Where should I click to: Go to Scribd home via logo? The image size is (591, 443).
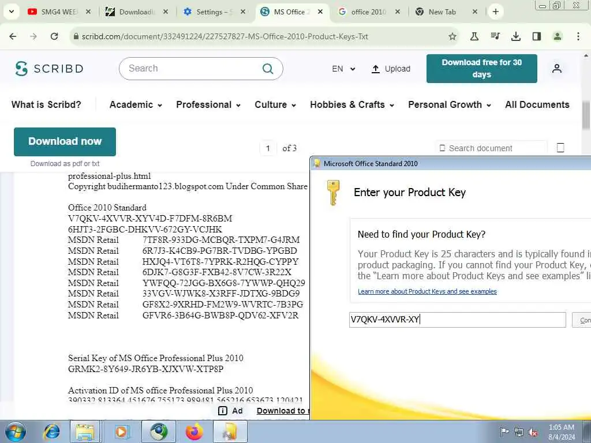[x=49, y=69]
